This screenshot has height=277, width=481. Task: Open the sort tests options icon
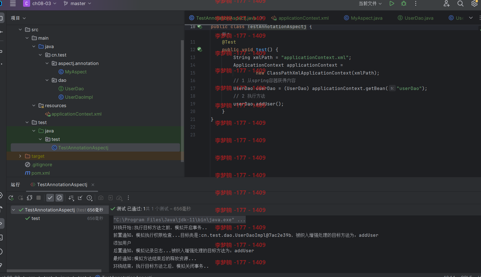(71, 198)
